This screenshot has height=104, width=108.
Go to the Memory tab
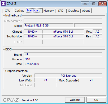pyautogui.click(x=49, y=11)
